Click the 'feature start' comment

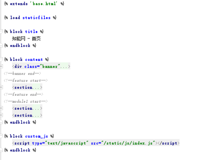click(26, 80)
